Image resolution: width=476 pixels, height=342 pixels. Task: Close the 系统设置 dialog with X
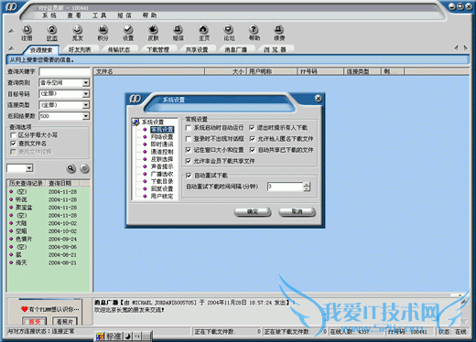coord(319,98)
